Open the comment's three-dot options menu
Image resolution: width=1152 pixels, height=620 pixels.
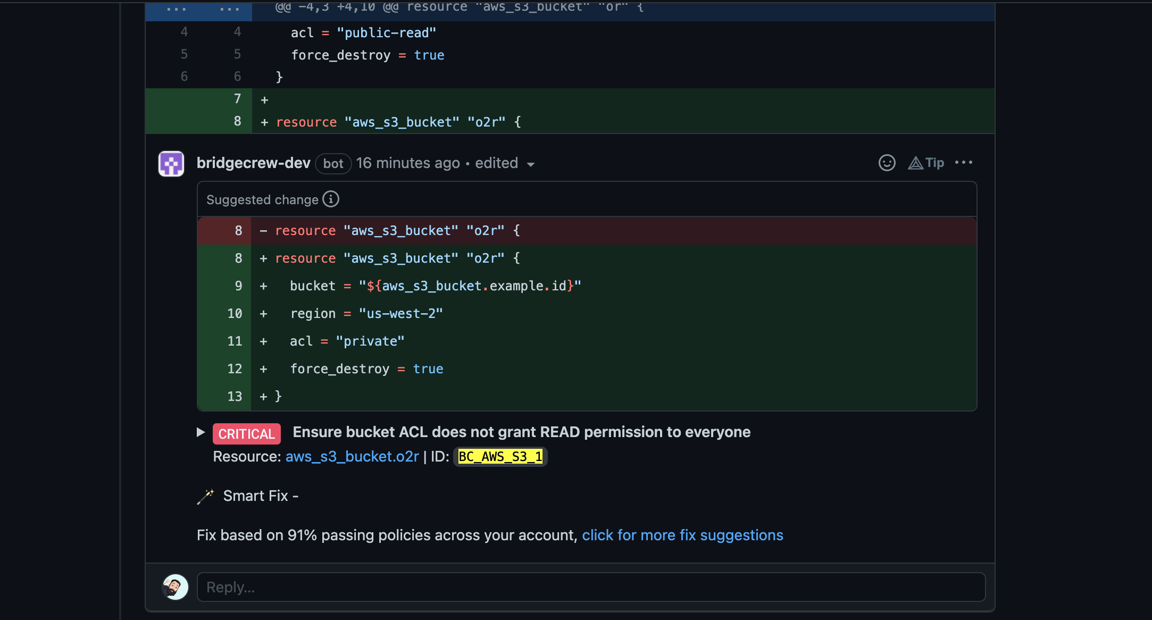click(963, 163)
